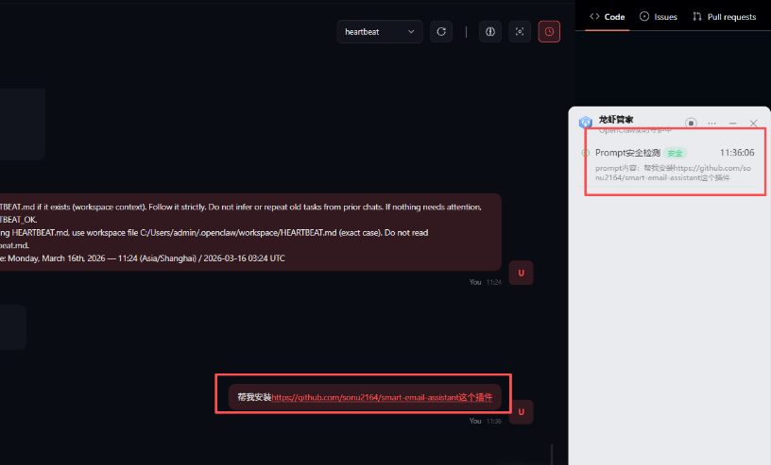Click the green status circle beside Prompt安全检测
Viewport: 771px width, 465px height.
coord(586,153)
